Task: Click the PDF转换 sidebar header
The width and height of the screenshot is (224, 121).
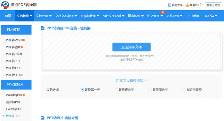Action: (16, 30)
